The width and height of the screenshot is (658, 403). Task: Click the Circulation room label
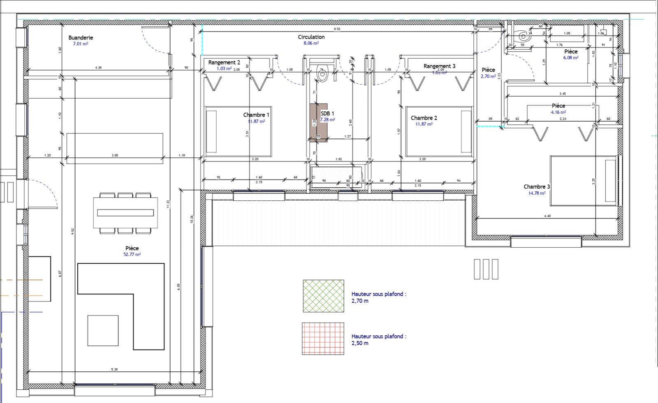[311, 37]
